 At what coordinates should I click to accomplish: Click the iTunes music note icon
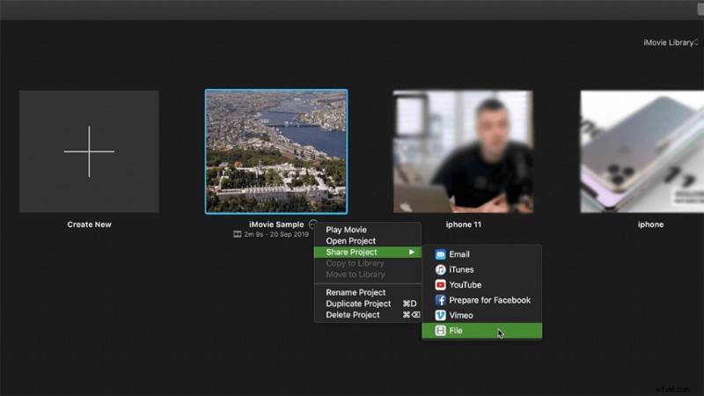[440, 269]
